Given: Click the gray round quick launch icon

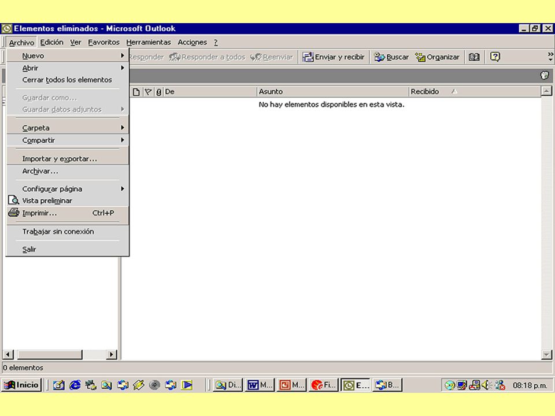Looking at the screenshot, I should coord(155,385).
